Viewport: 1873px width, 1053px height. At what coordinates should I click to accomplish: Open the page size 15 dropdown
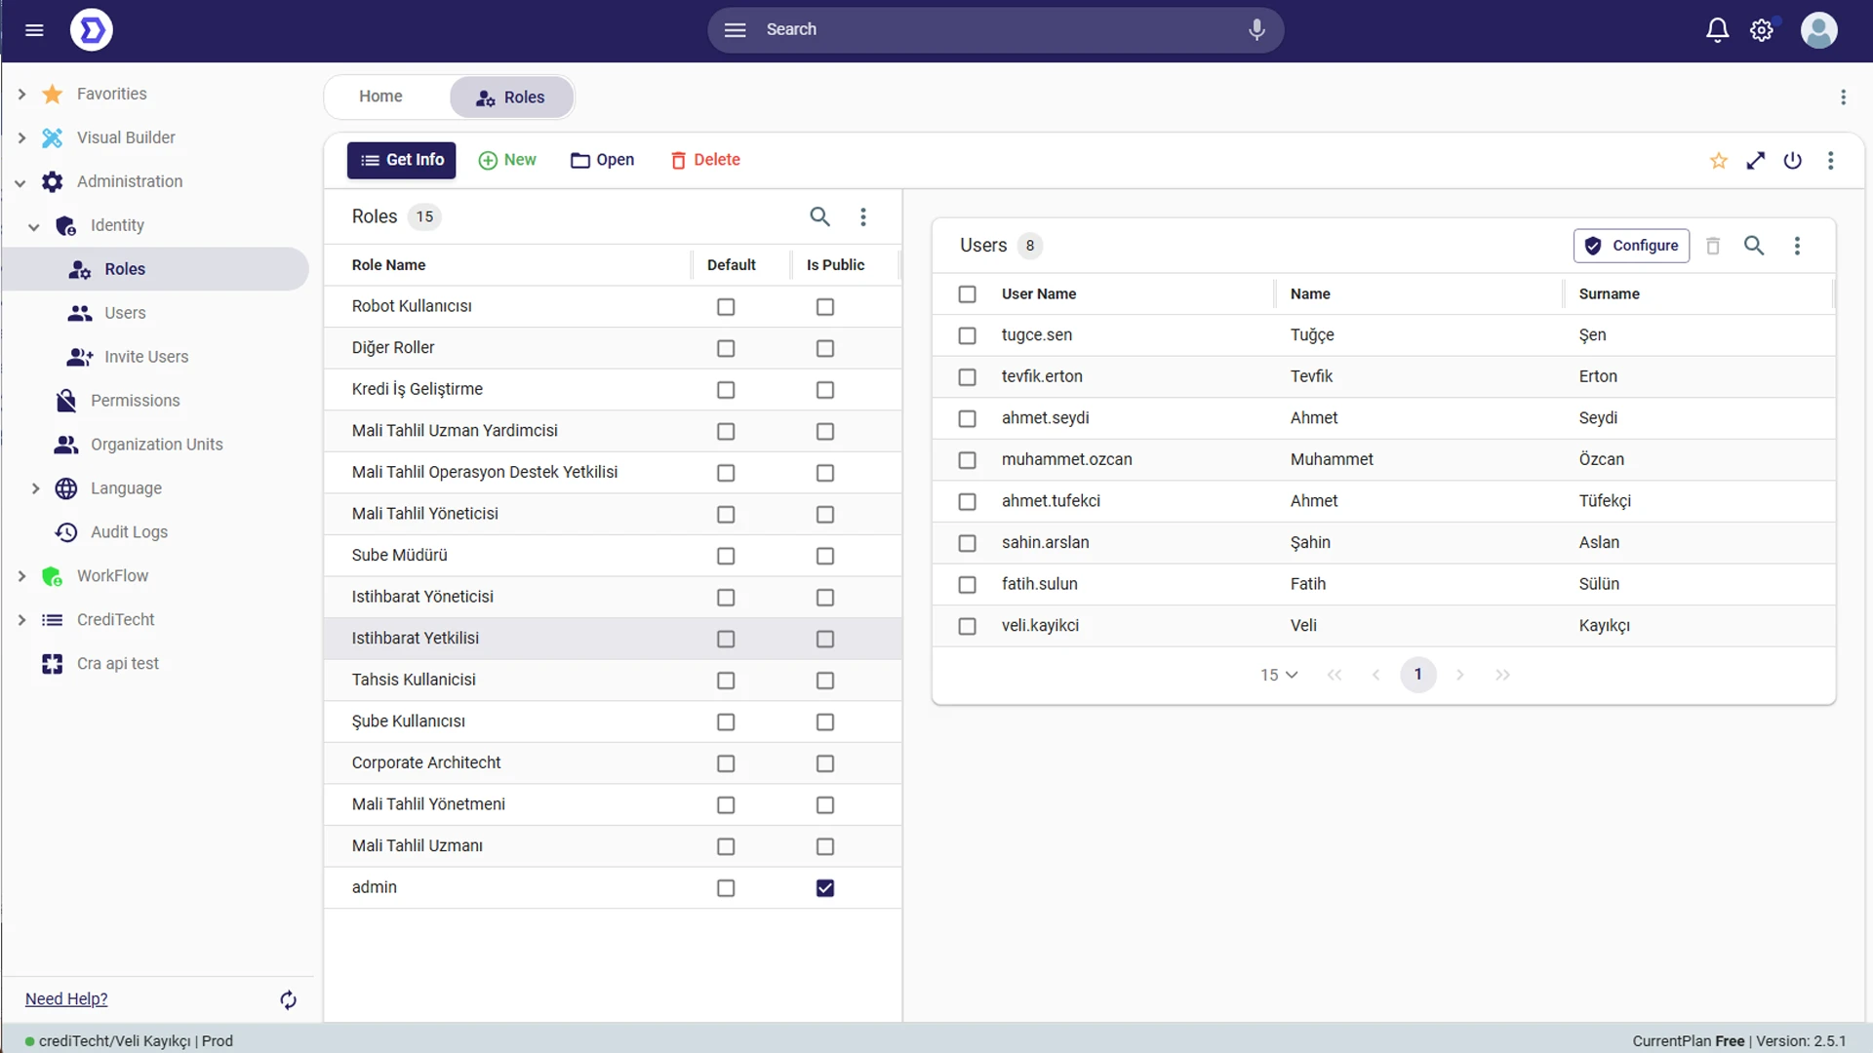(1278, 675)
